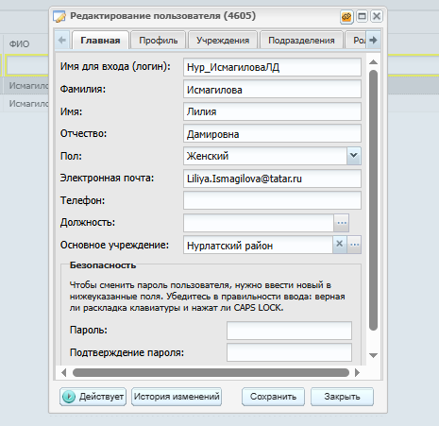439x426 pixels.
Task: Click the horizontal scrollbar thumb
Action: (211, 373)
